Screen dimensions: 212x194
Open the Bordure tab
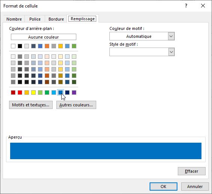coord(56,19)
